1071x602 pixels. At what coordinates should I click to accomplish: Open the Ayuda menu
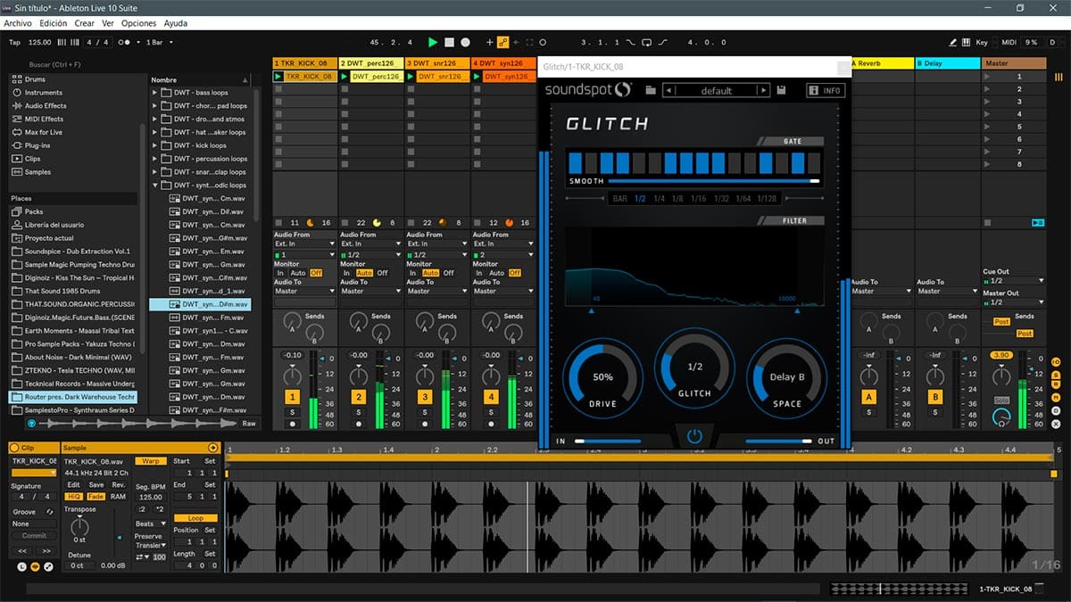click(x=176, y=23)
